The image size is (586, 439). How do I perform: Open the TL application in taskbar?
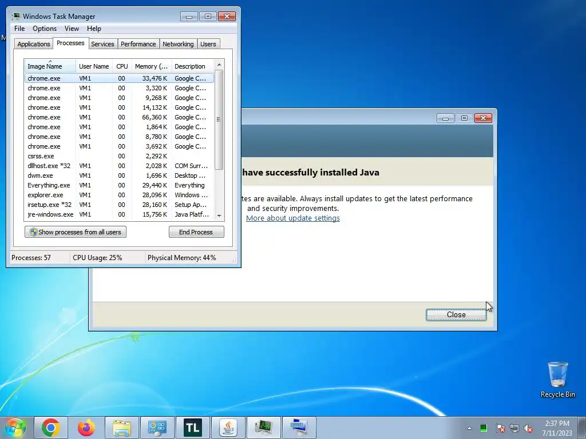193,428
